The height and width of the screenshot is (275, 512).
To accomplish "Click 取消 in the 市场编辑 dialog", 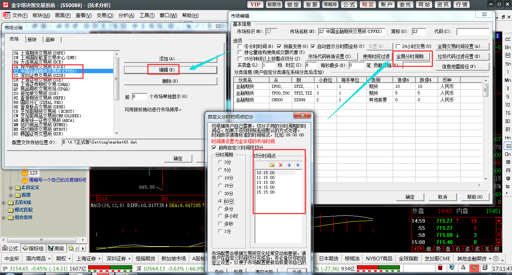I will pos(442,197).
